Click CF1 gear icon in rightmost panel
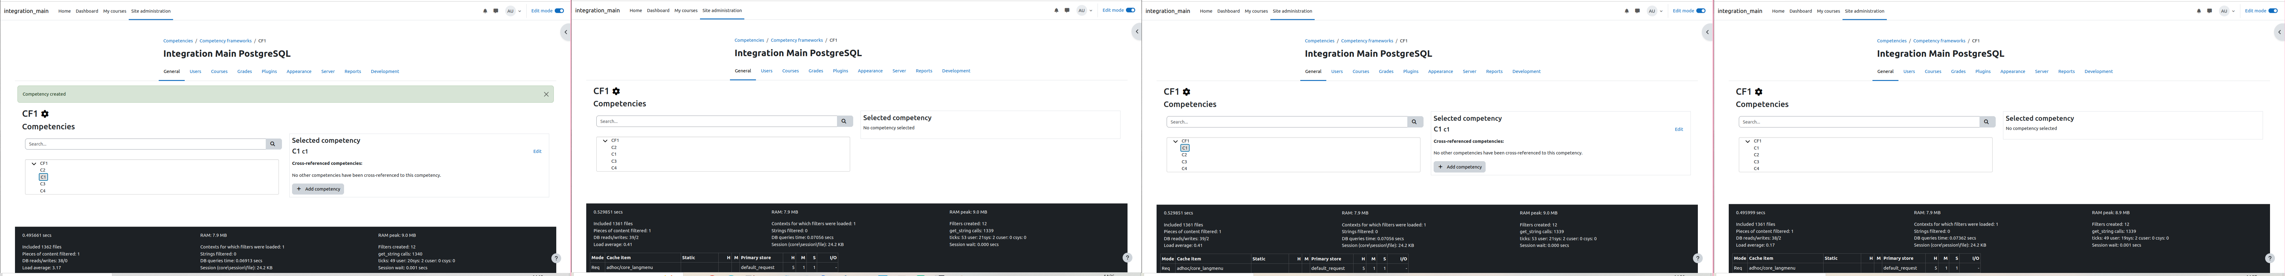 [1759, 92]
